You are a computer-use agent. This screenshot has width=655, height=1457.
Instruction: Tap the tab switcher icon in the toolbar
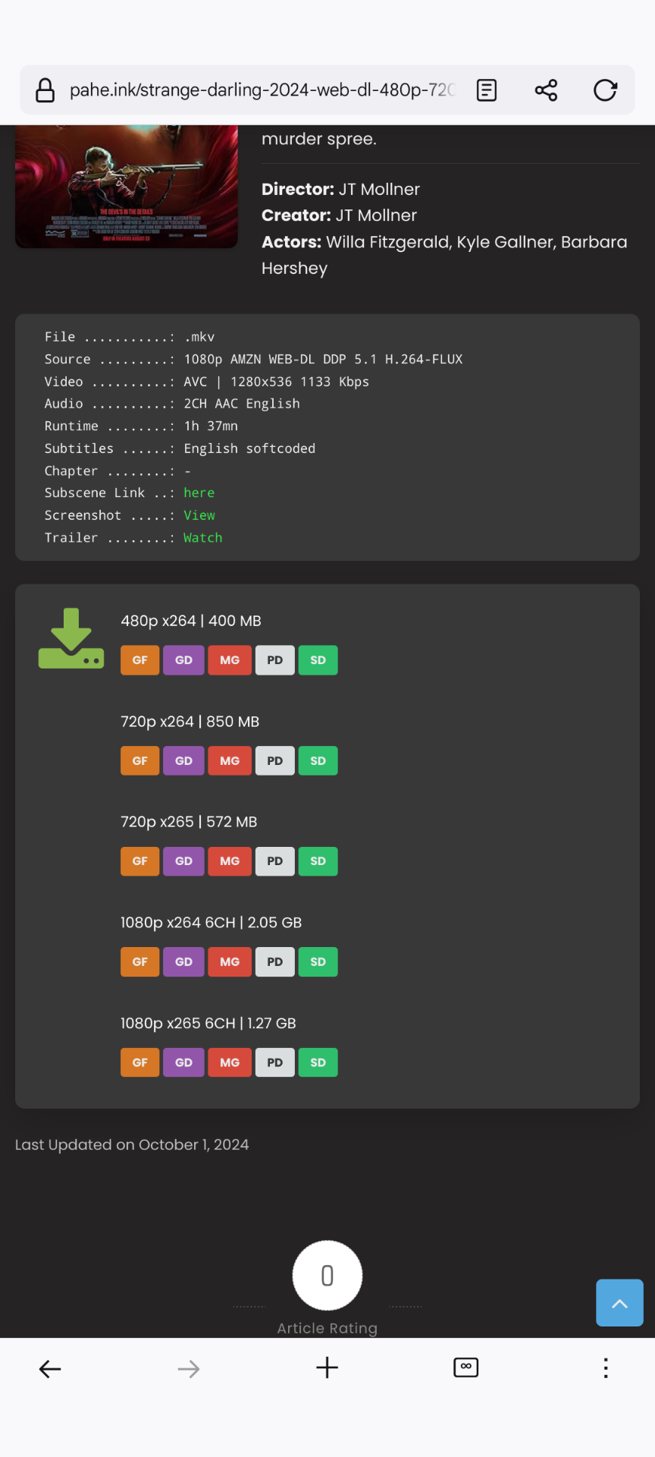click(x=465, y=1367)
